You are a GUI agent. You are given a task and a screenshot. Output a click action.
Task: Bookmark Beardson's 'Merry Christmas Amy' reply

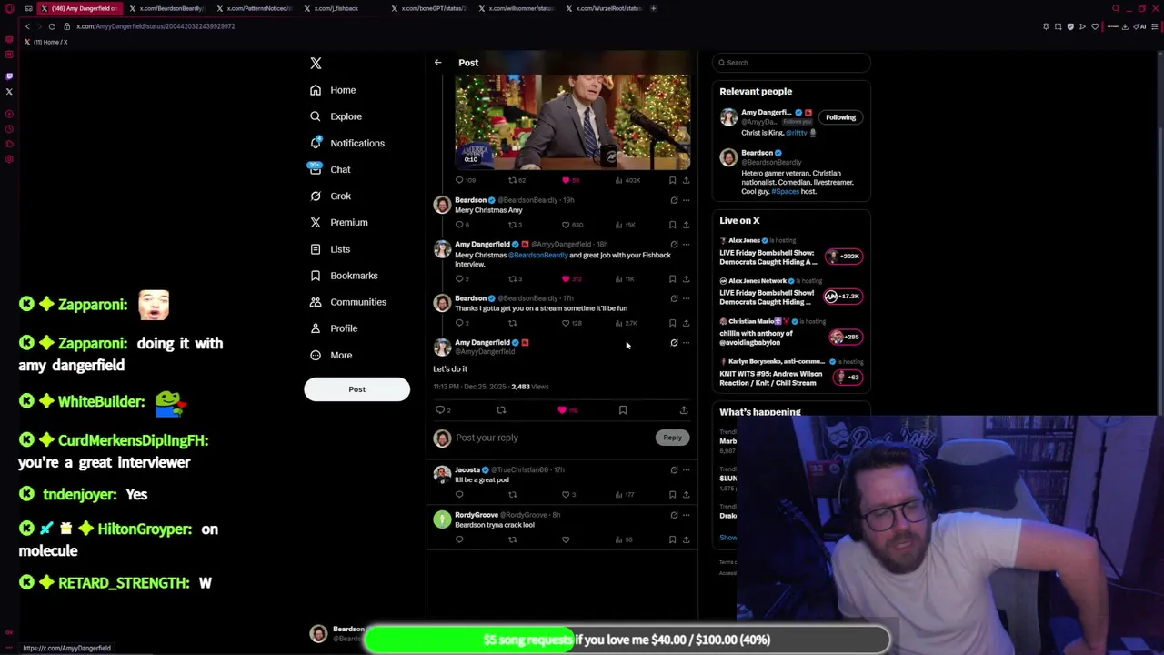672,225
